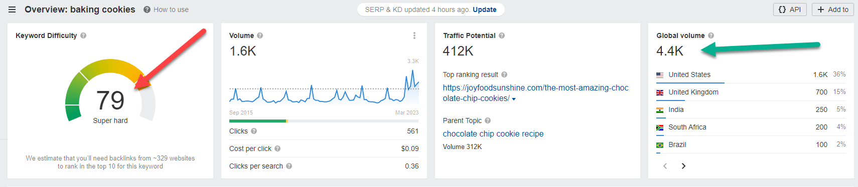Click the Top ranking result help icon

click(x=504, y=74)
